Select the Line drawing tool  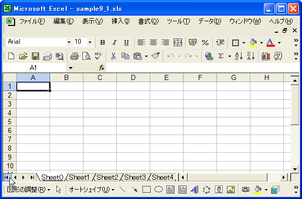[122, 190]
